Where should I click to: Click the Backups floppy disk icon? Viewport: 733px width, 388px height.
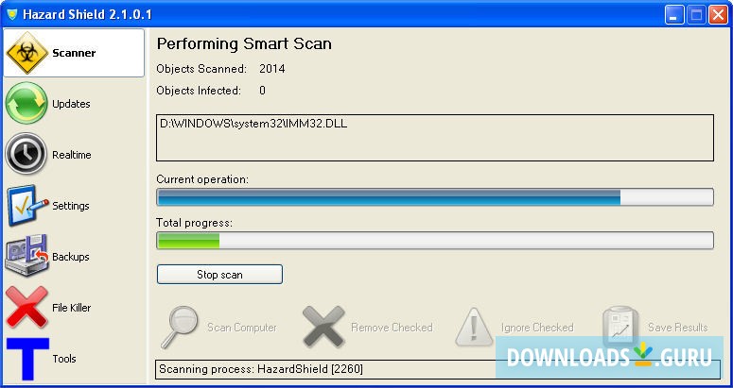pos(26,256)
